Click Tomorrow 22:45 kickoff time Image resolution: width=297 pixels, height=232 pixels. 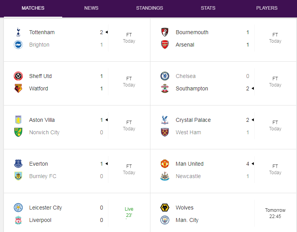click(275, 213)
